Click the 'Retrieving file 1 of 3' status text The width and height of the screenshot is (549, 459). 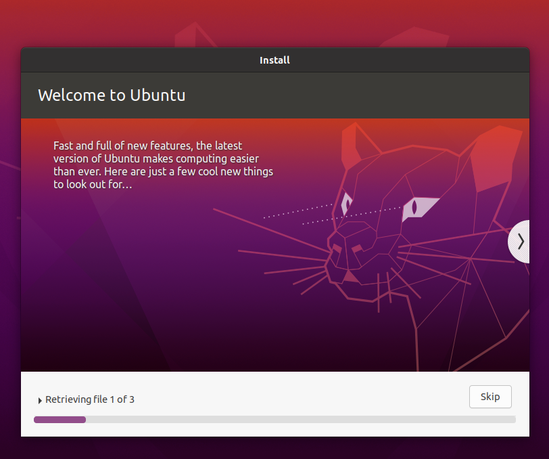[x=90, y=399]
